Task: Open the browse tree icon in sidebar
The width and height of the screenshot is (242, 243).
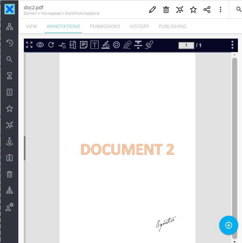Action: [x=10, y=27]
